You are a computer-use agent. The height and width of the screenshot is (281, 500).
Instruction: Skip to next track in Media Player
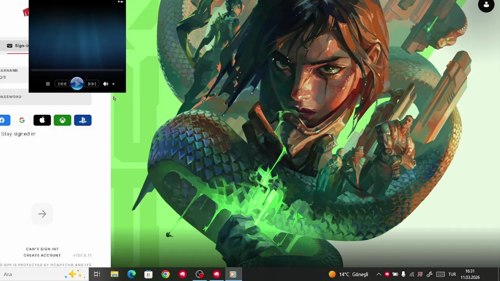tap(92, 84)
